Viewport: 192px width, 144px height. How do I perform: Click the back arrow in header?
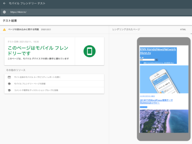click(4, 4)
